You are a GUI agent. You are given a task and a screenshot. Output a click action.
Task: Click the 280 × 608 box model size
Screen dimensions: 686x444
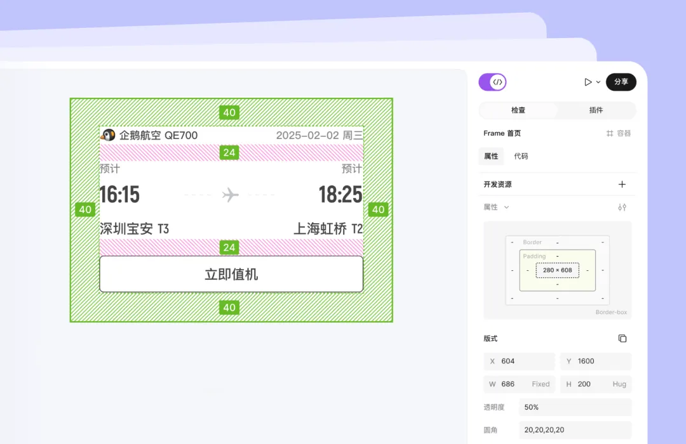pyautogui.click(x=557, y=270)
